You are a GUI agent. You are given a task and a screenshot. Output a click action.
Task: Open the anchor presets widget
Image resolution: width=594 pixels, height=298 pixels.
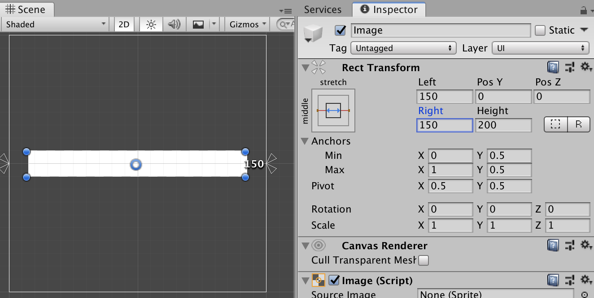(x=333, y=111)
